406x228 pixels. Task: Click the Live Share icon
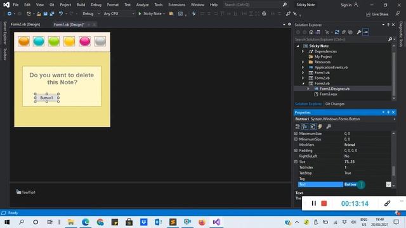377,14
